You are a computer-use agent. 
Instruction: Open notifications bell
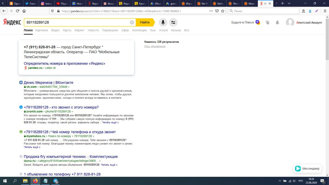click(x=277, y=22)
